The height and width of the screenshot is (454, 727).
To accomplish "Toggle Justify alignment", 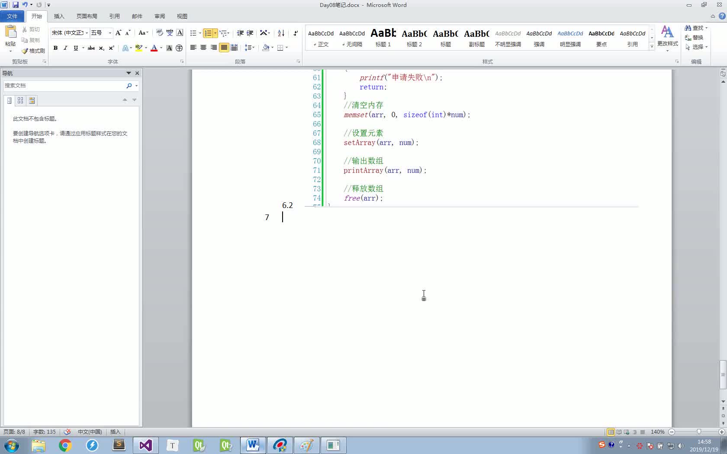I will tap(224, 48).
